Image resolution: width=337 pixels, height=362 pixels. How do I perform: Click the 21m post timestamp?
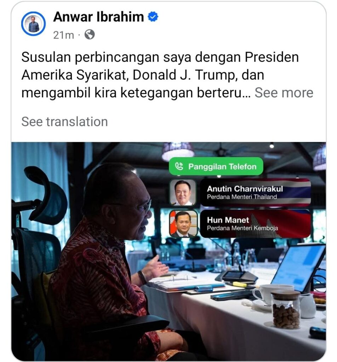pyautogui.click(x=64, y=35)
